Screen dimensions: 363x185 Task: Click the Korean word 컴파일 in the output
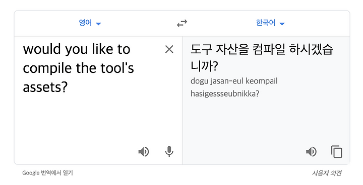click(x=269, y=49)
